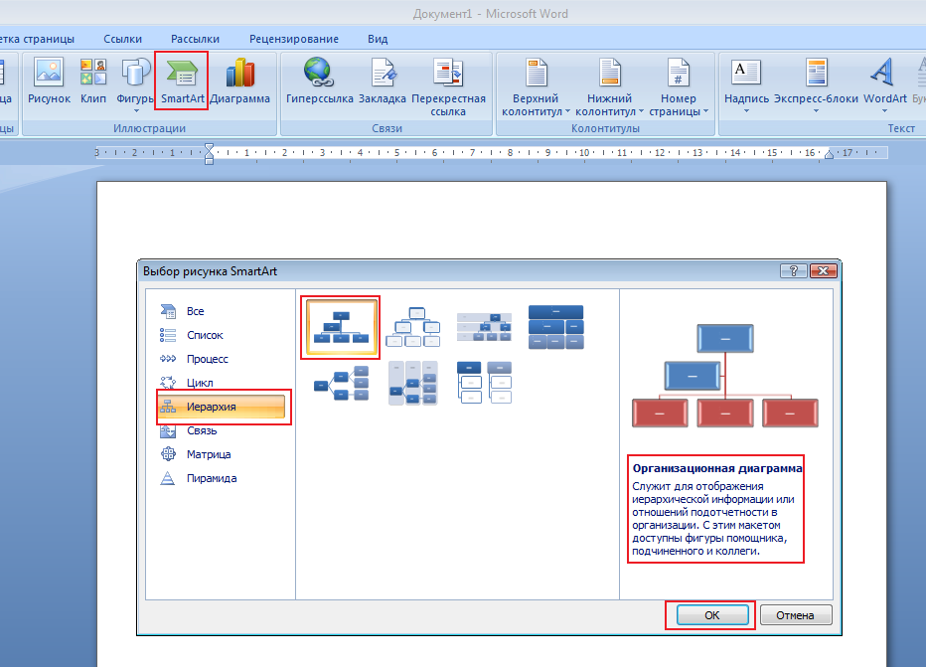Select the Иерархия category
Screen dimensions: 926x667
pos(221,407)
